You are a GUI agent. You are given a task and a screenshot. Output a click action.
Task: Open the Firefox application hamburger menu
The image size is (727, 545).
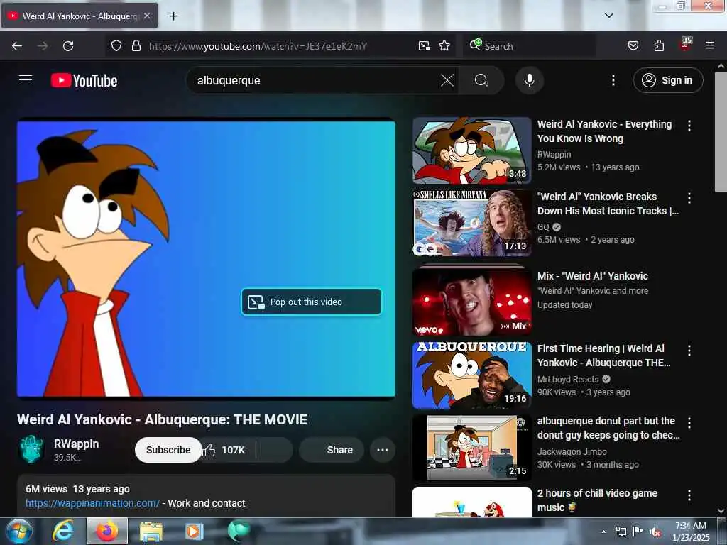click(710, 46)
